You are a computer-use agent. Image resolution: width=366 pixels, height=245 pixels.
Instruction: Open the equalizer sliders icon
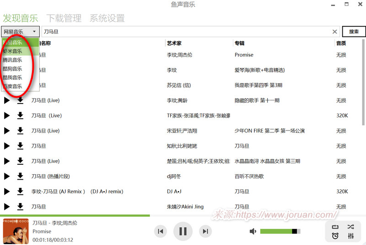pyautogui.click(x=350, y=236)
